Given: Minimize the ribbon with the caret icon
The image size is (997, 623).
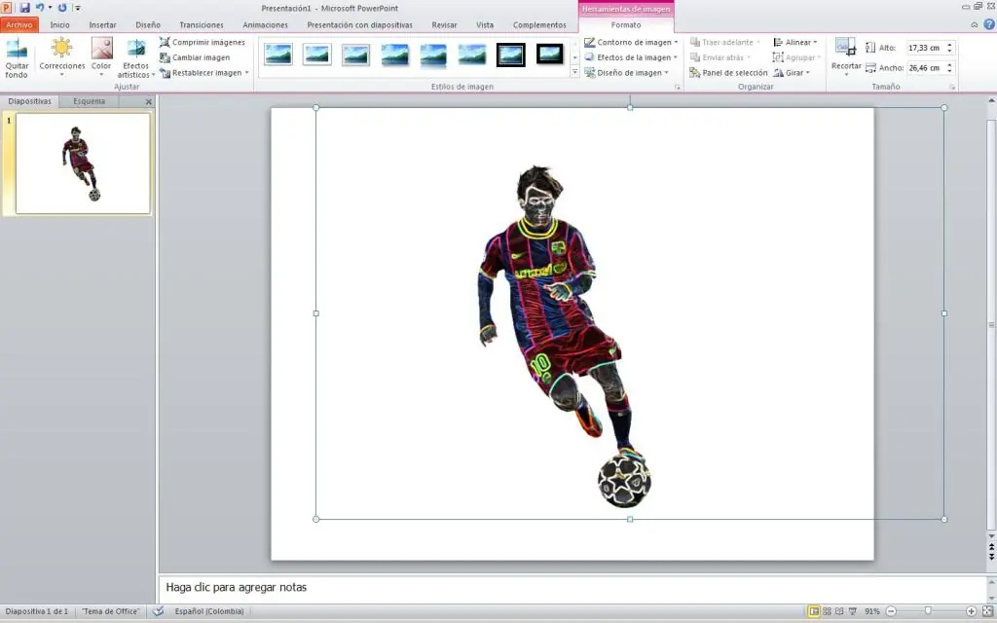Looking at the screenshot, I should [974, 24].
